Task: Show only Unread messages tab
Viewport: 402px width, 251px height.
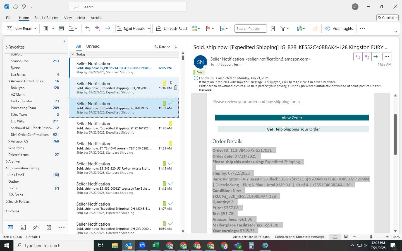Action: coord(93,46)
